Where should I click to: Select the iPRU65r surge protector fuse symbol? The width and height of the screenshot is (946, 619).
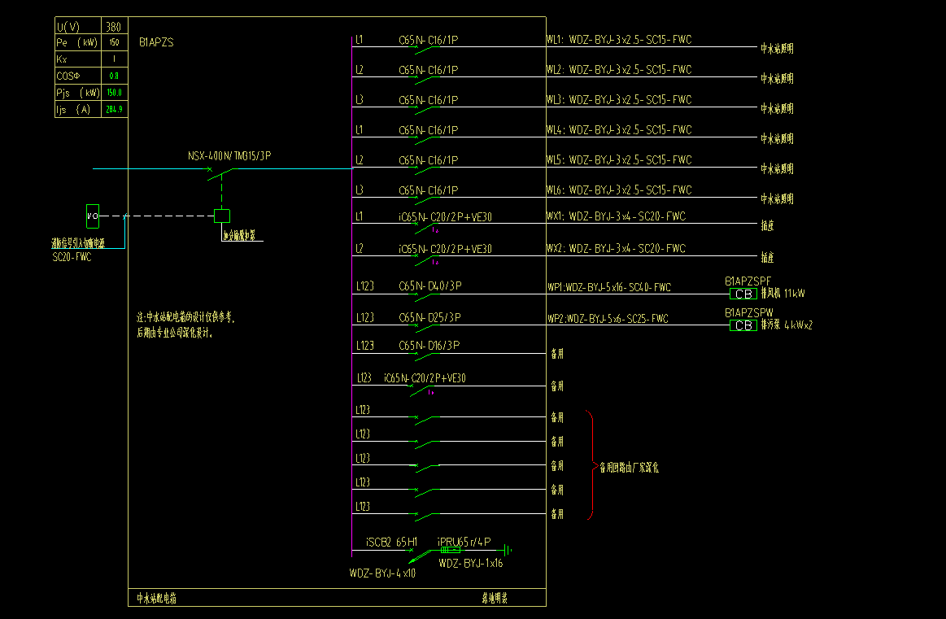tap(450, 550)
